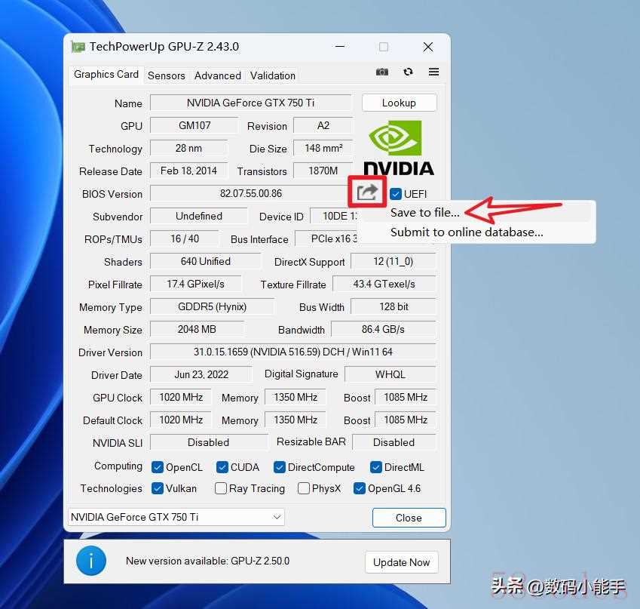640x609 pixels.
Task: Minimize the GPU-Z window
Action: [x=340, y=47]
